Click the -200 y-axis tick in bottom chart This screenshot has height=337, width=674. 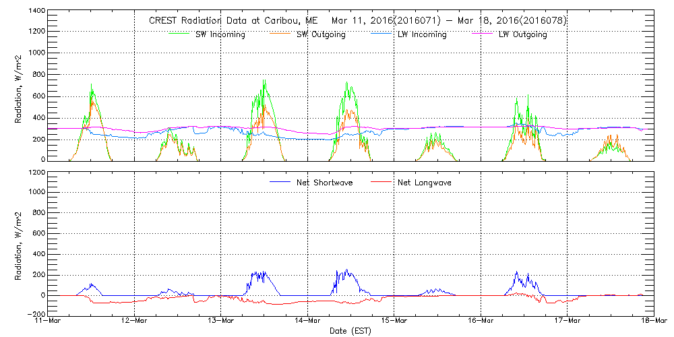coord(35,314)
